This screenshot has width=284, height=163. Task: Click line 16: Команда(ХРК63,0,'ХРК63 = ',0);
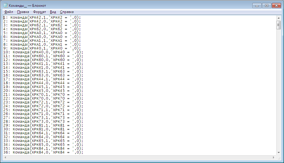tap(43, 75)
